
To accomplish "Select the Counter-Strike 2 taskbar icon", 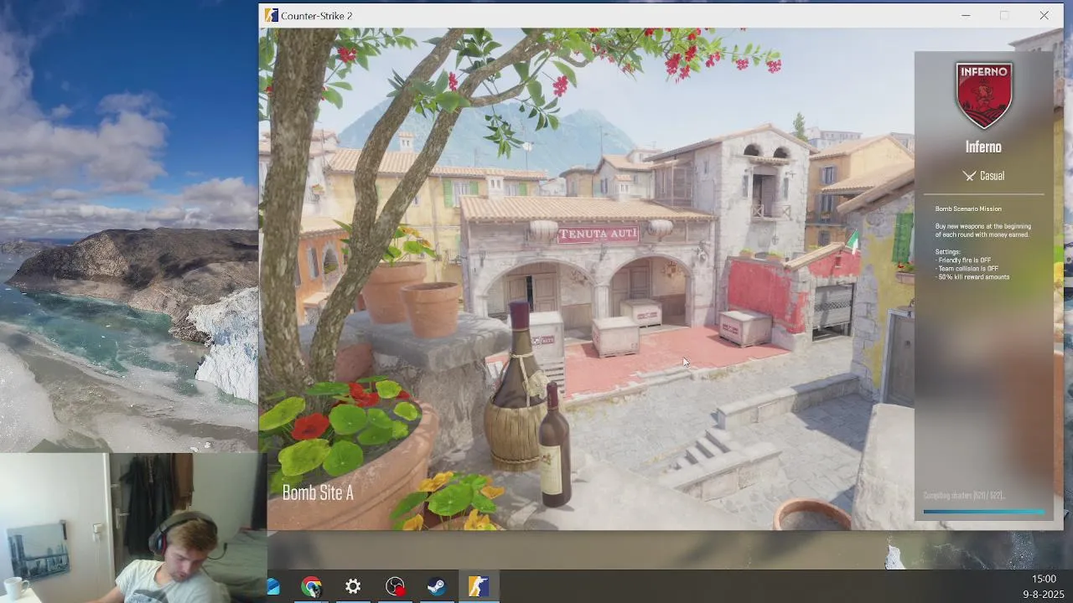I will pyautogui.click(x=479, y=587).
